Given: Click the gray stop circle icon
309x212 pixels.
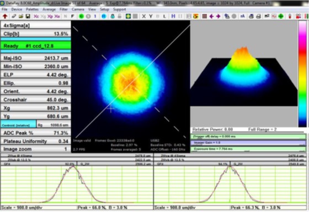Looking at the screenshot, I should (x=88, y=17).
